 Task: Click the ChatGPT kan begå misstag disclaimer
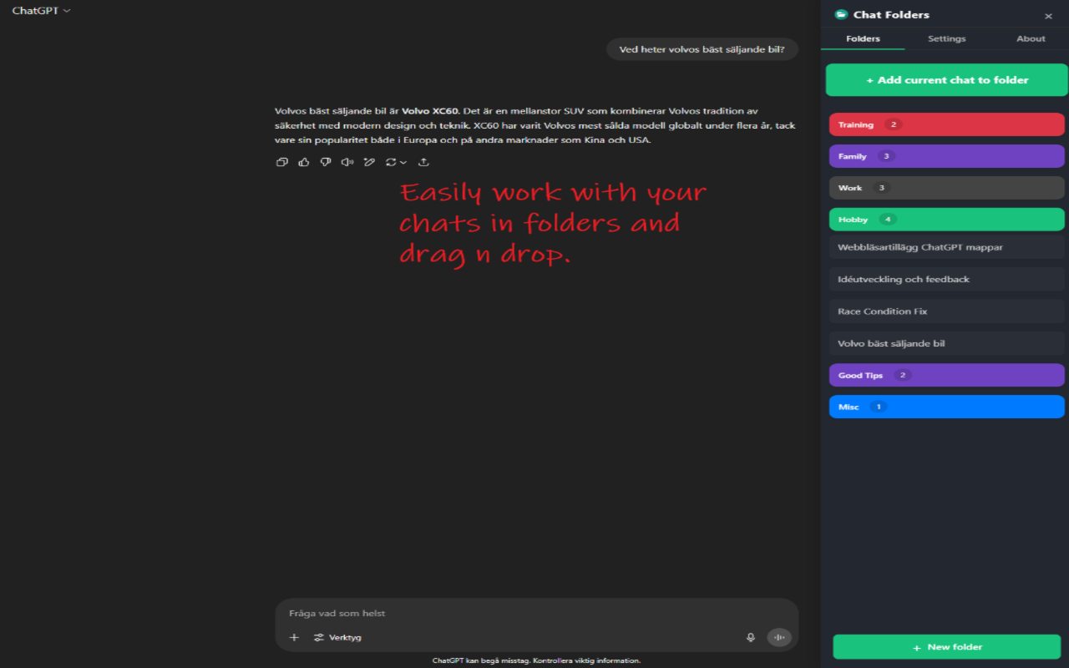coord(536,660)
